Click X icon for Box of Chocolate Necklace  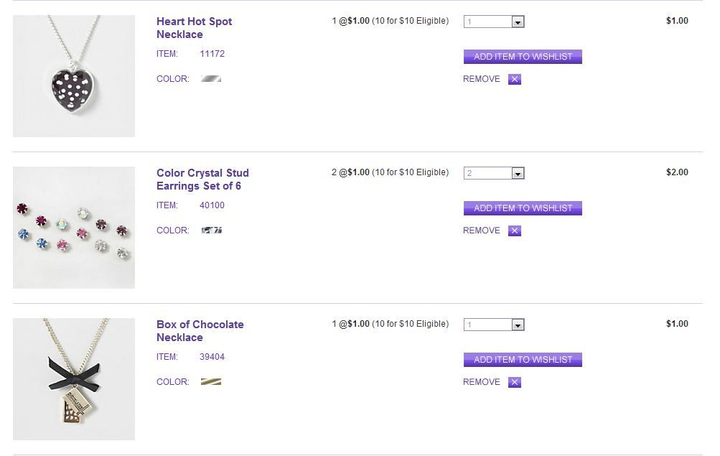click(514, 383)
